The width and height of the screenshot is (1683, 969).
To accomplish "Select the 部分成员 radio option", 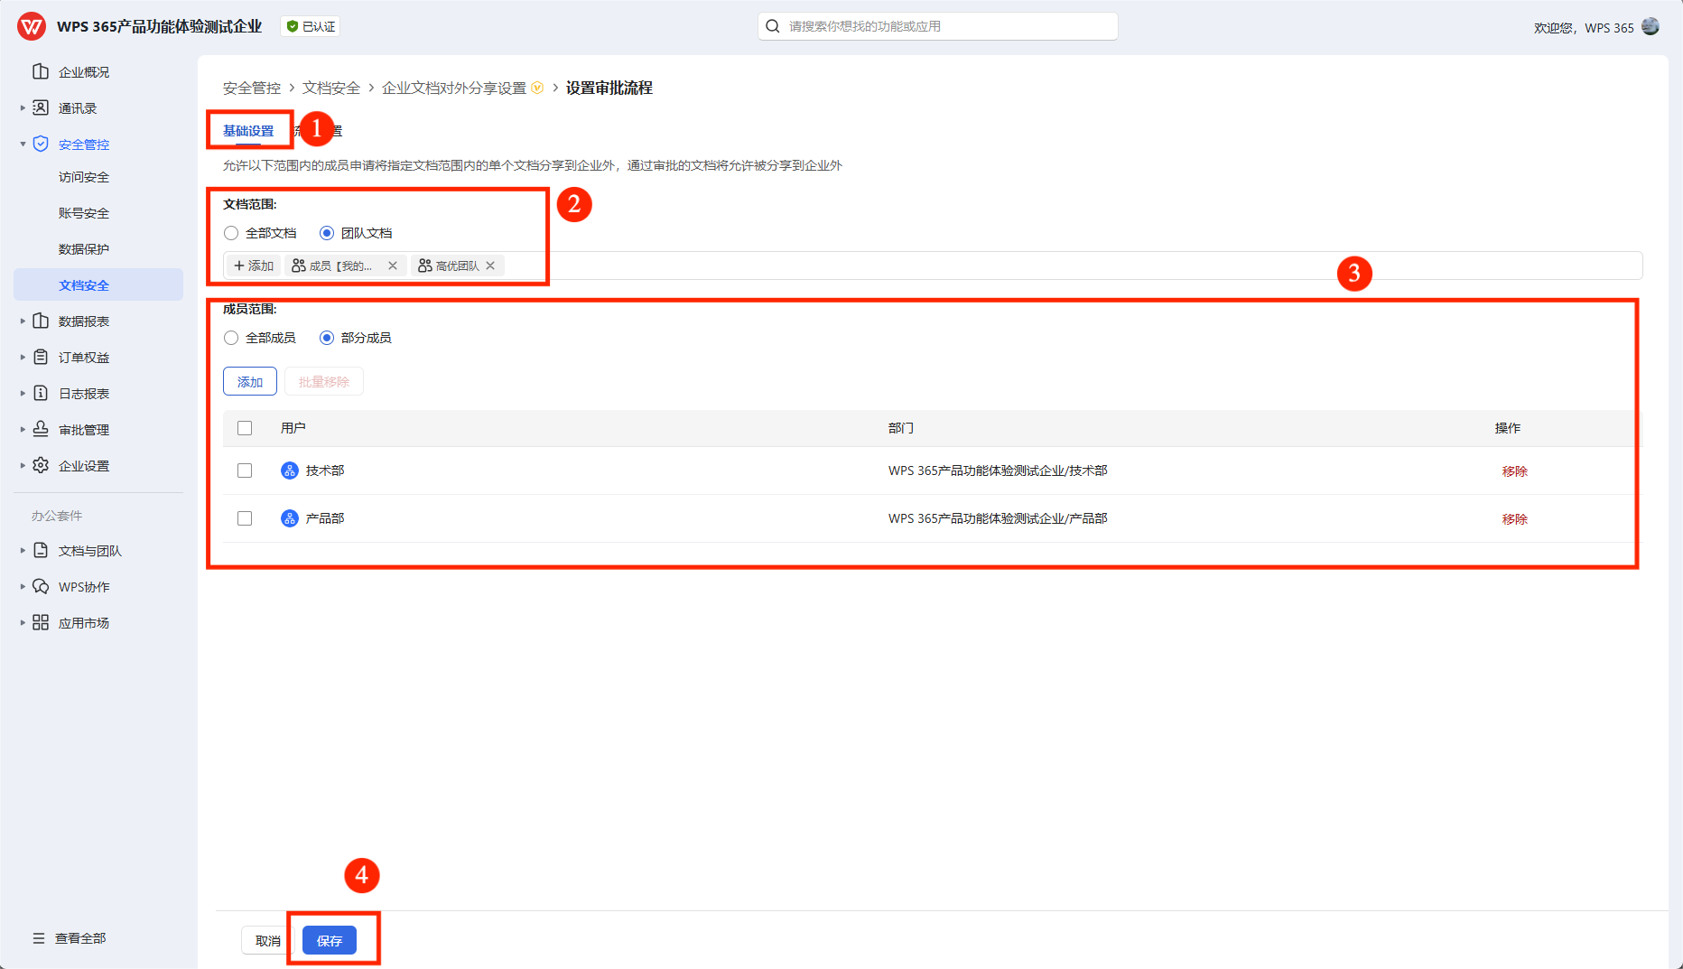I will tap(327, 338).
